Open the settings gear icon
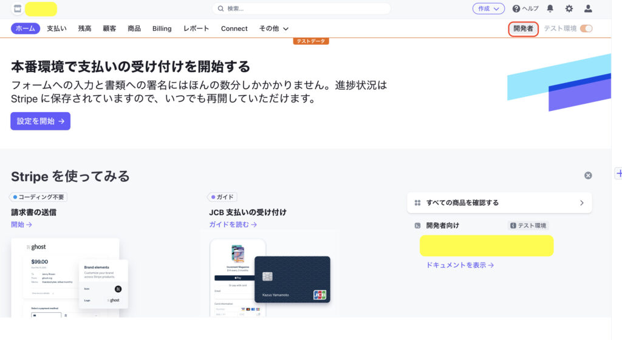The image size is (622, 340). pyautogui.click(x=569, y=8)
